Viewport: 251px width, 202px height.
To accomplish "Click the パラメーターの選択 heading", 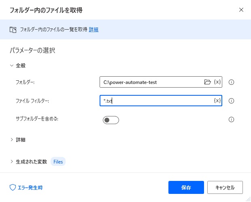I will point(32,50).
